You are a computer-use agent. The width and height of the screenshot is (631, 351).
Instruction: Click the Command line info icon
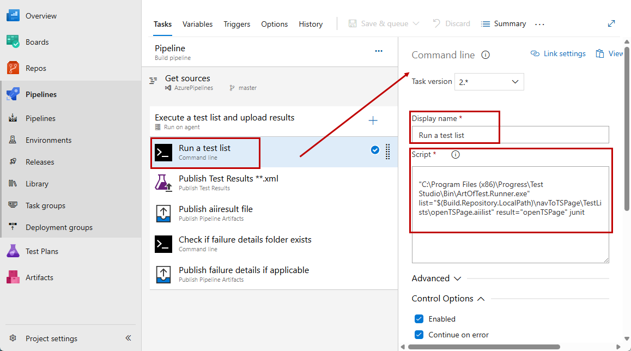tap(486, 55)
